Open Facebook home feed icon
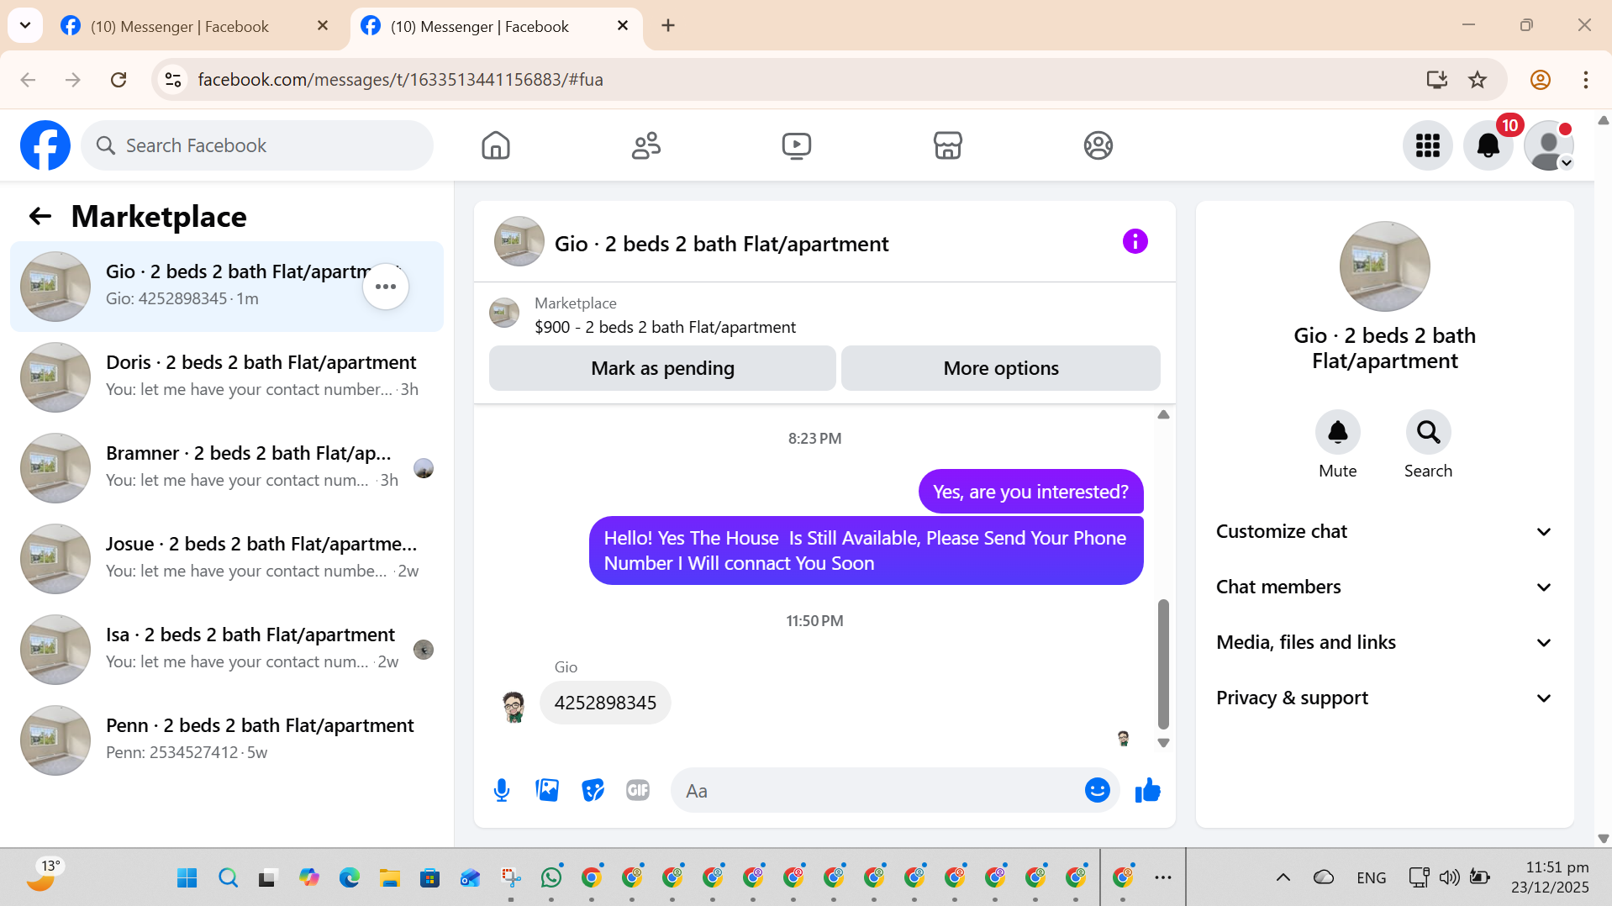The image size is (1612, 906). [496, 145]
